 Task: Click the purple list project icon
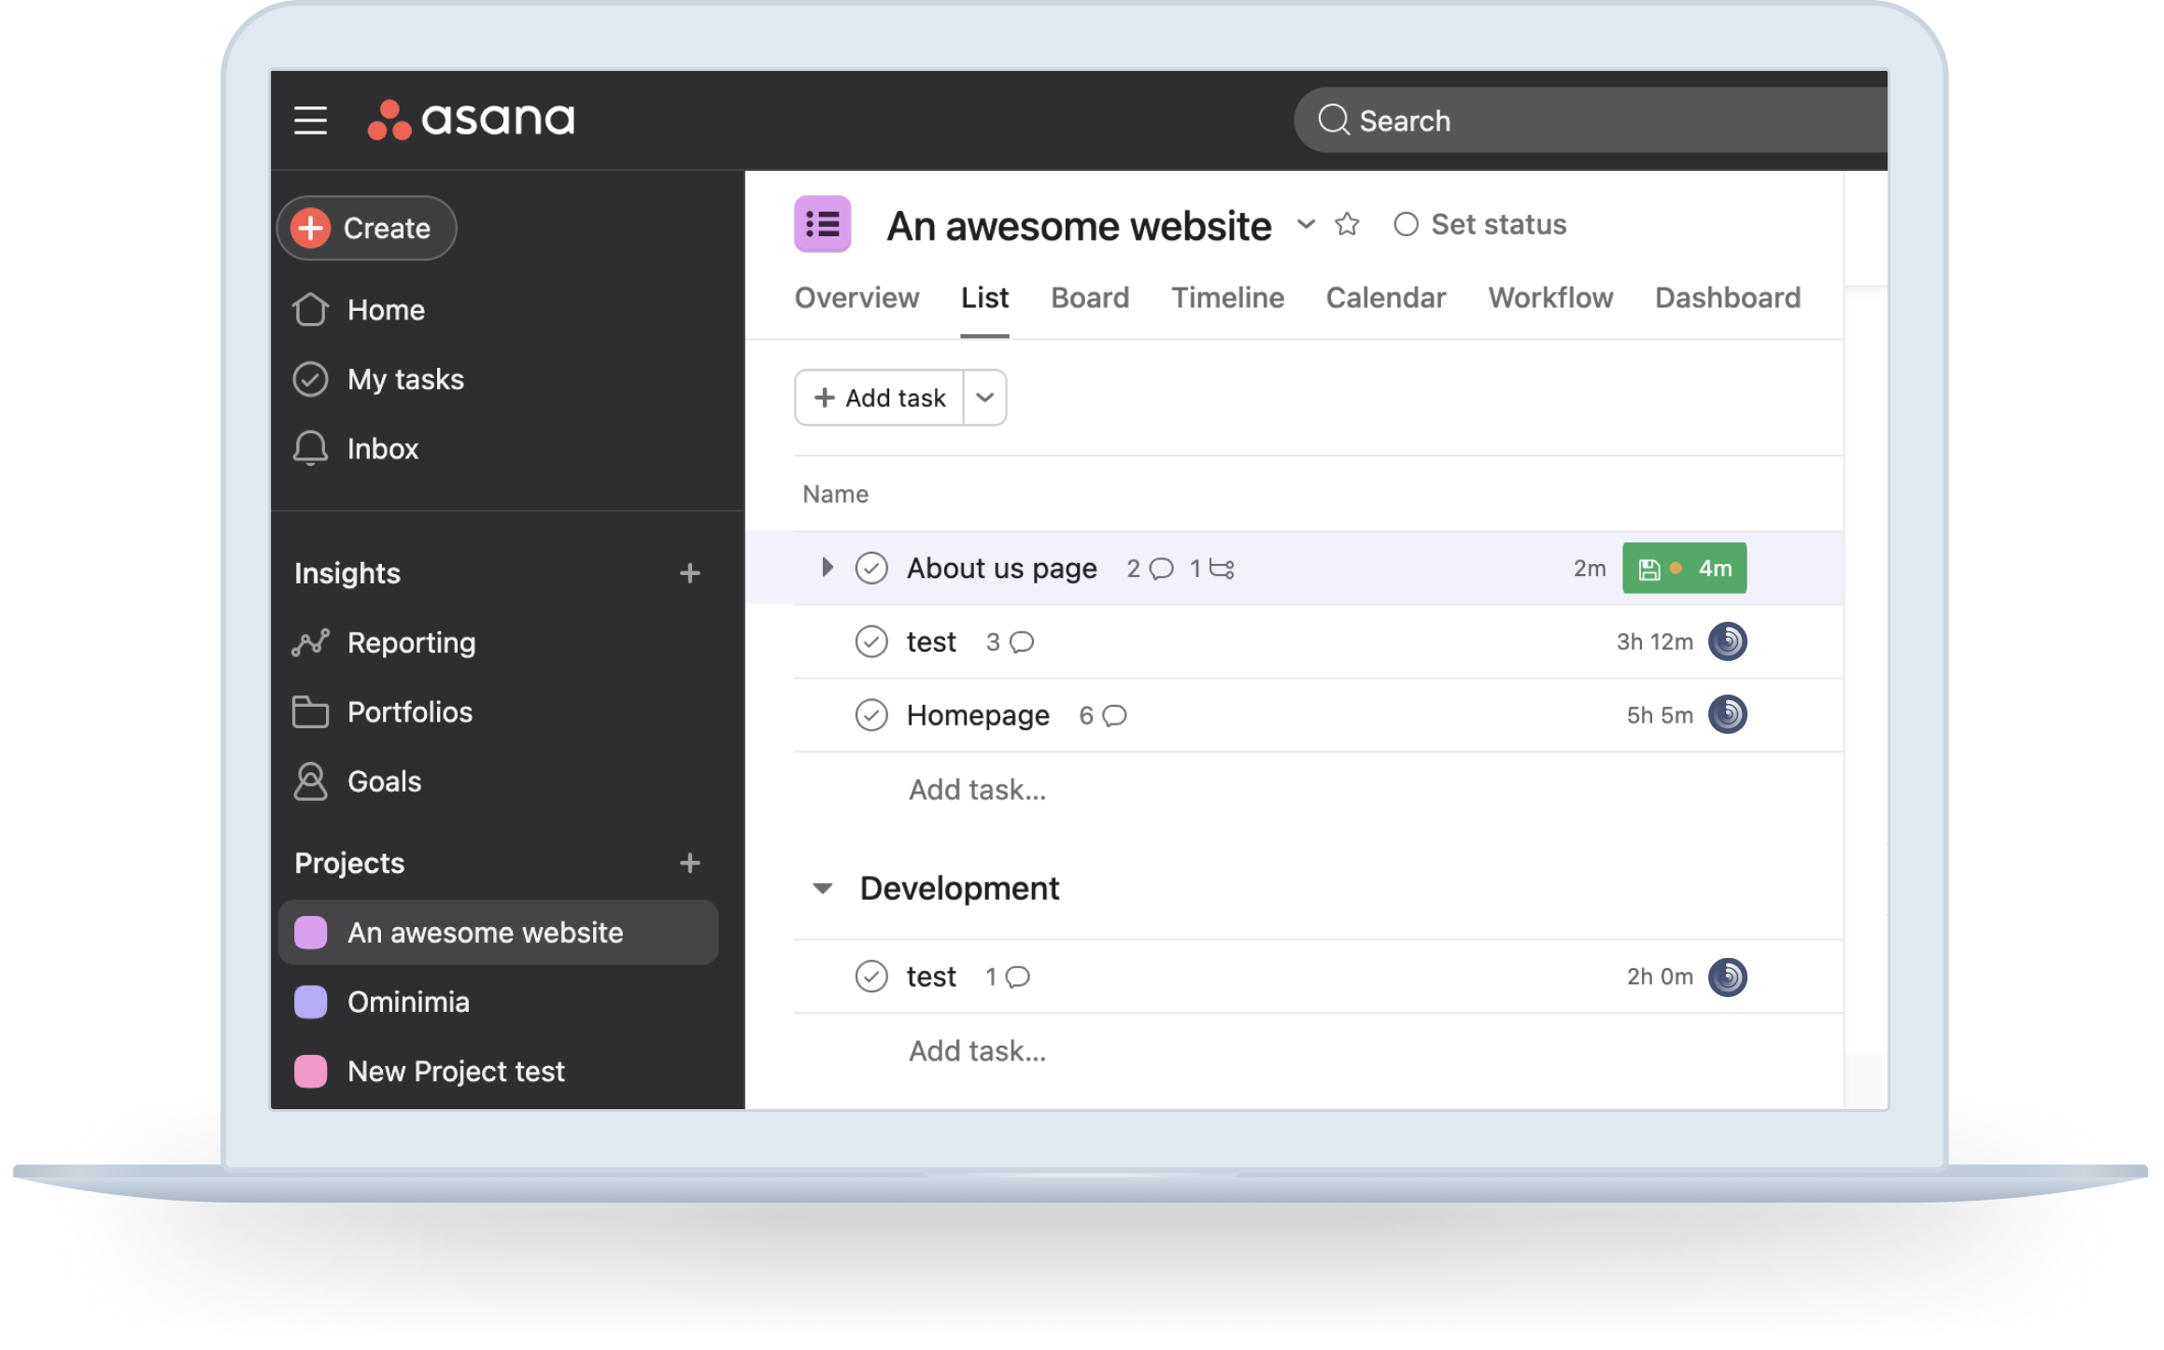click(x=822, y=224)
